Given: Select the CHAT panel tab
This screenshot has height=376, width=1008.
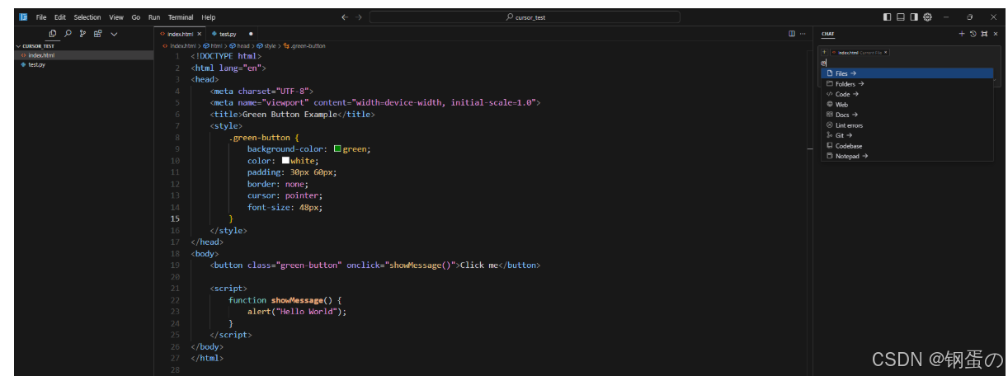Looking at the screenshot, I should coord(827,34).
